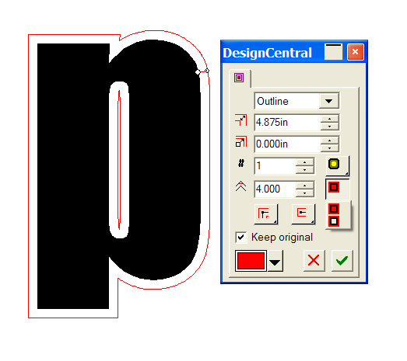Viewport: 407px width, 361px height.
Task: Increase the number of outlines
Action: [305, 162]
